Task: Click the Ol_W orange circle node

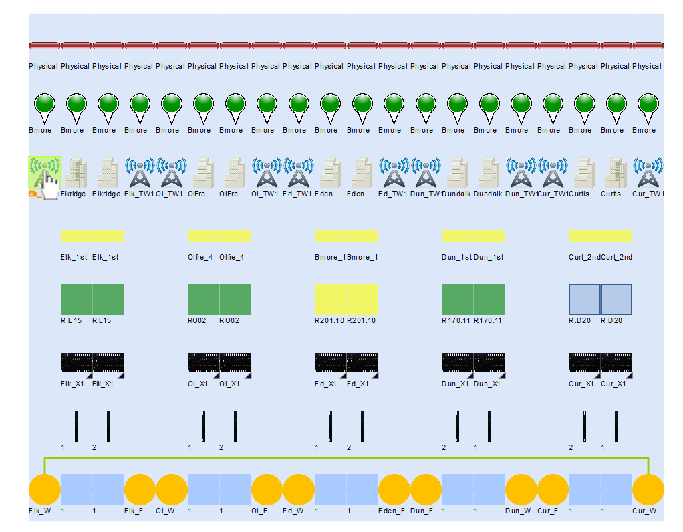Action: [171, 490]
